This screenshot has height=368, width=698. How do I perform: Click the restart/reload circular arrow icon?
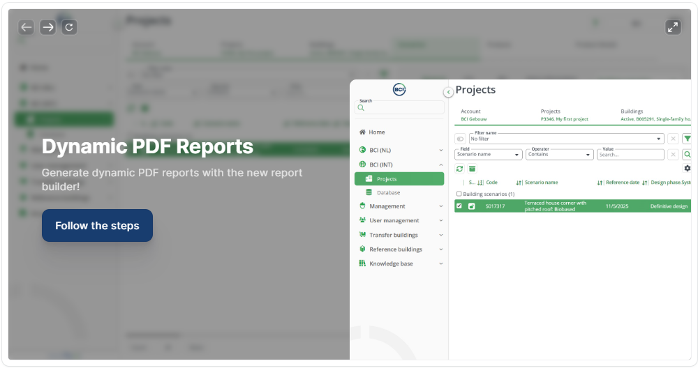click(x=69, y=27)
